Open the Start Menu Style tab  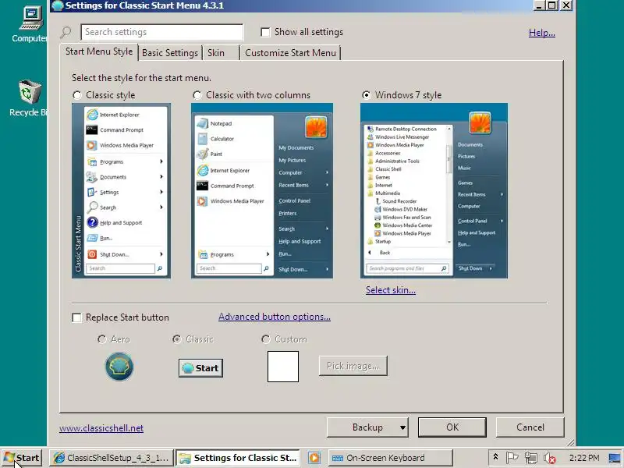coord(99,51)
